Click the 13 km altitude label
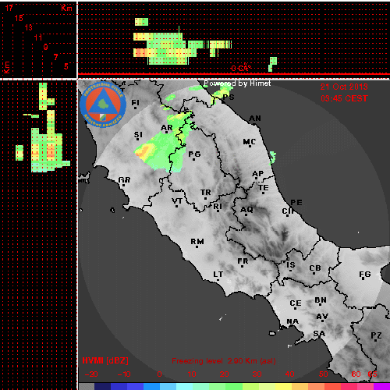390x390 pixels. pos(29,27)
